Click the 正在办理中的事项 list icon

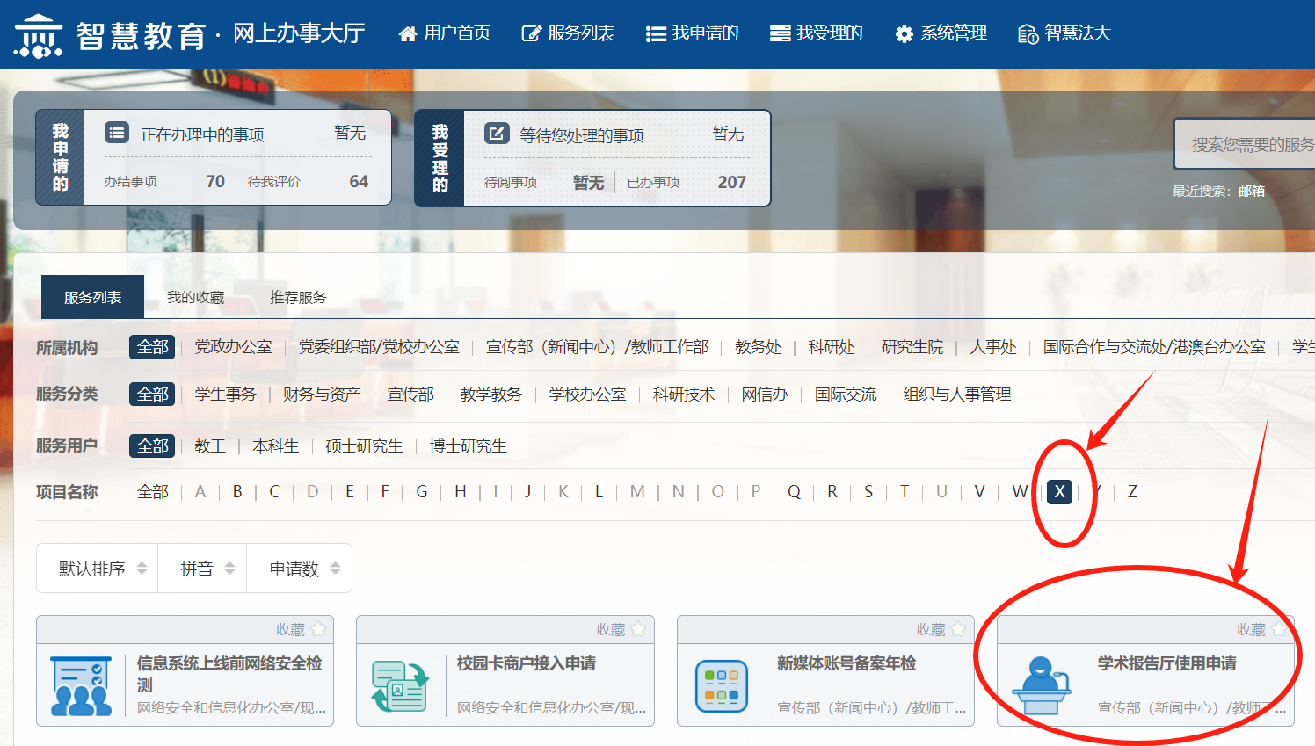point(117,134)
